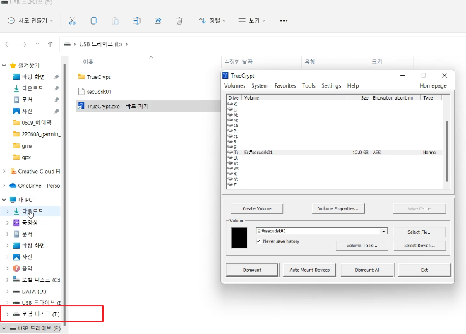Click the Up arrow navigation icon
The image size is (466, 334).
point(50,44)
